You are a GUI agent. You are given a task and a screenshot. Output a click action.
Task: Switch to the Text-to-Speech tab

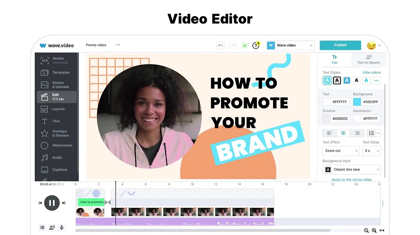click(x=369, y=59)
